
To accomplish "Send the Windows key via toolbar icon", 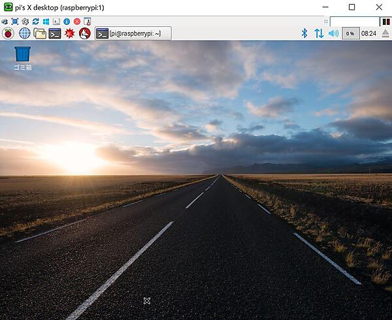I will (46, 22).
